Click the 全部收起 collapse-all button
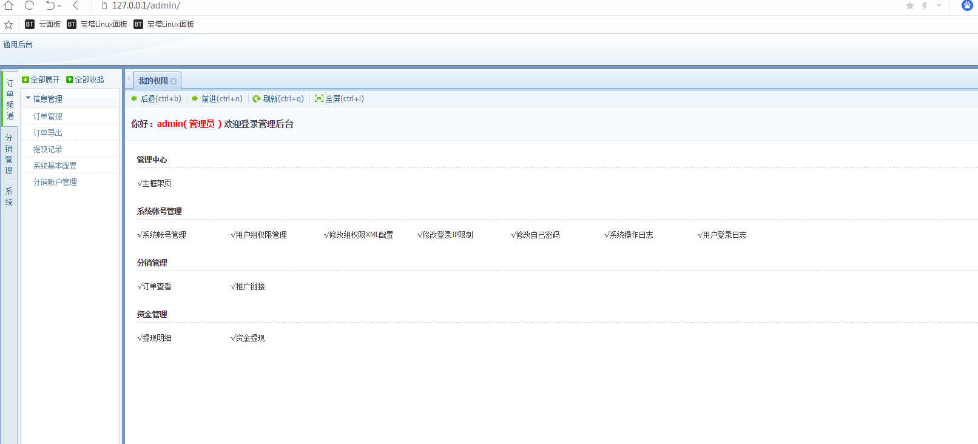 tap(85, 79)
